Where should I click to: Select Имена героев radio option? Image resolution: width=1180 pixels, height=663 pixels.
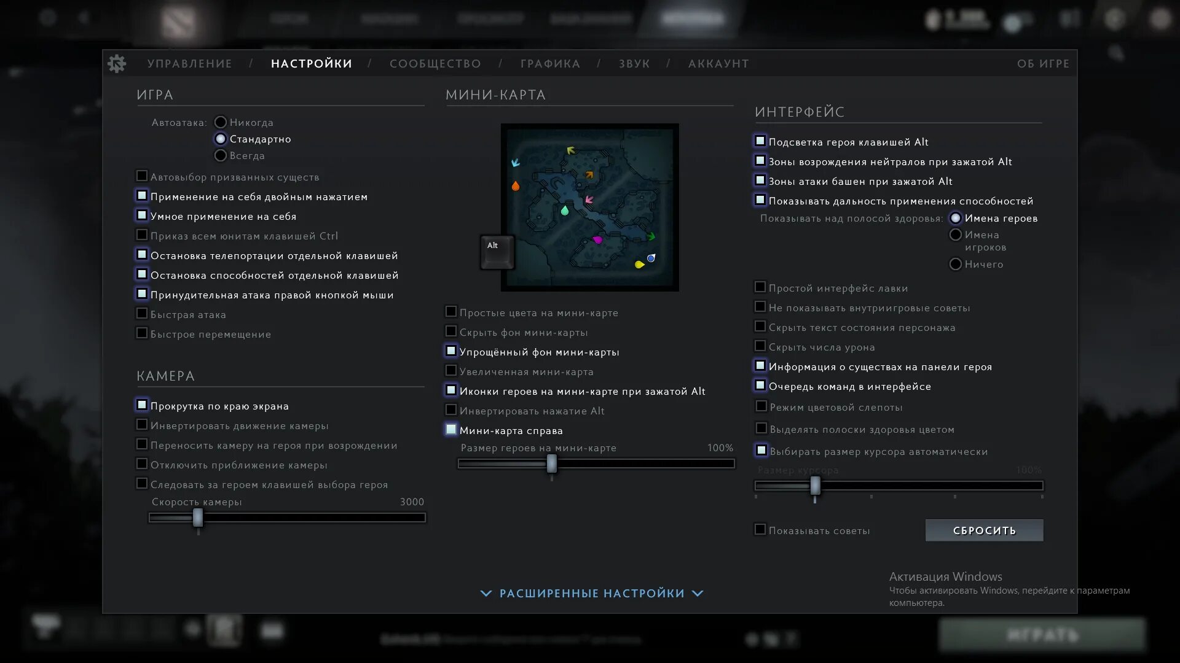956,218
